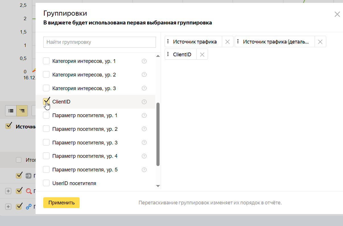Enable Категория интересов, ур. 1
The width and height of the screenshot is (343, 226).
pos(46,61)
